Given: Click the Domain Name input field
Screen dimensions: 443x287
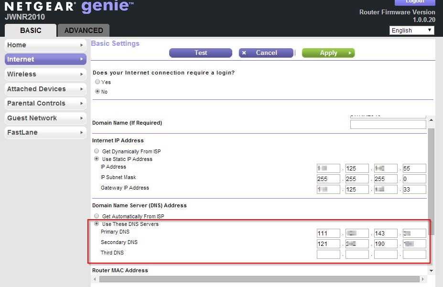Looking at the screenshot, I should [x=388, y=125].
